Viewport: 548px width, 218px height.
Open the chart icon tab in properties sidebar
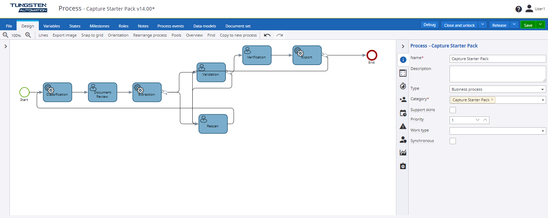click(x=403, y=153)
